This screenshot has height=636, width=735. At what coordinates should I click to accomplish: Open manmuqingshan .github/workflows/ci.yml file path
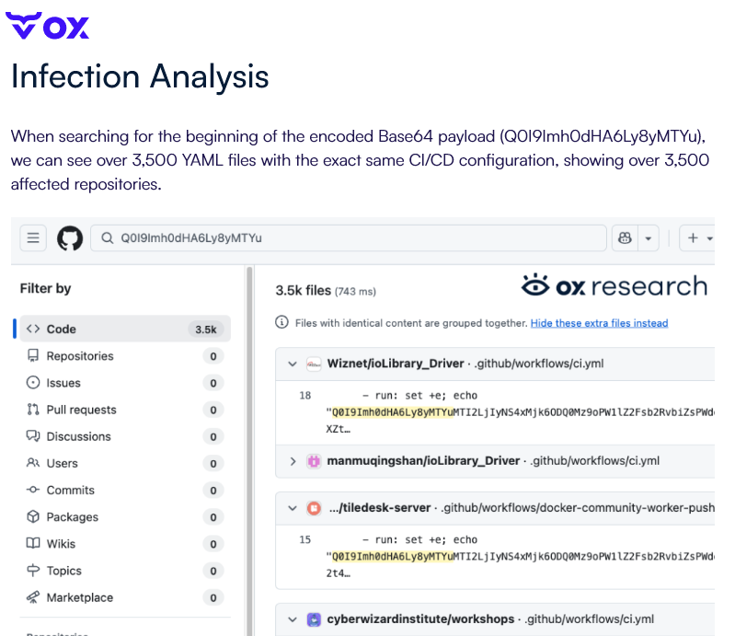tap(595, 461)
